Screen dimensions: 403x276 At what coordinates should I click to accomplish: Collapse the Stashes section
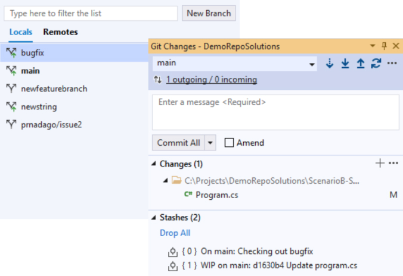[x=155, y=217]
